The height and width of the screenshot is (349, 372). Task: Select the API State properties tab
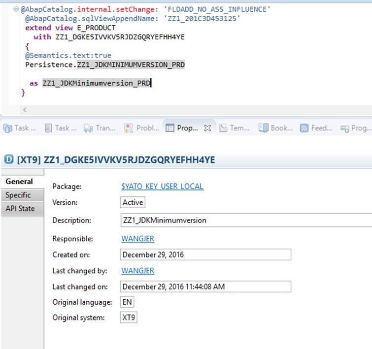point(23,209)
